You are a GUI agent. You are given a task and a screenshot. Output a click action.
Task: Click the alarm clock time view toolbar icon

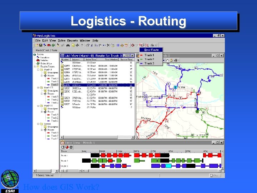coord(126,45)
